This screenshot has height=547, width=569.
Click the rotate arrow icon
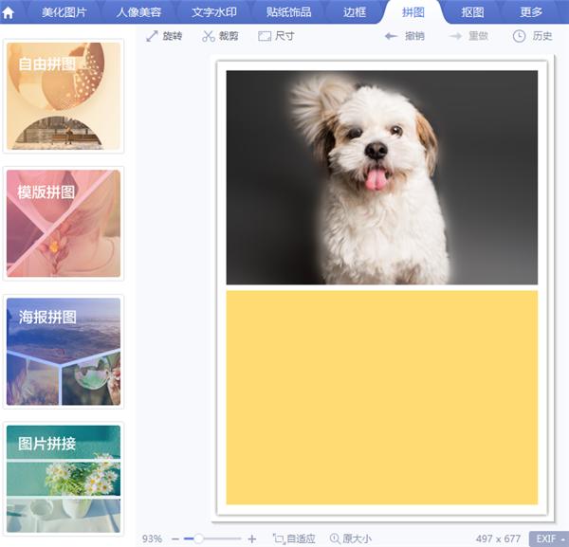point(152,36)
